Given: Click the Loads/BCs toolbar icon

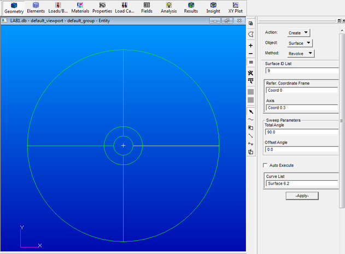Looking at the screenshot, I should click(x=58, y=7).
